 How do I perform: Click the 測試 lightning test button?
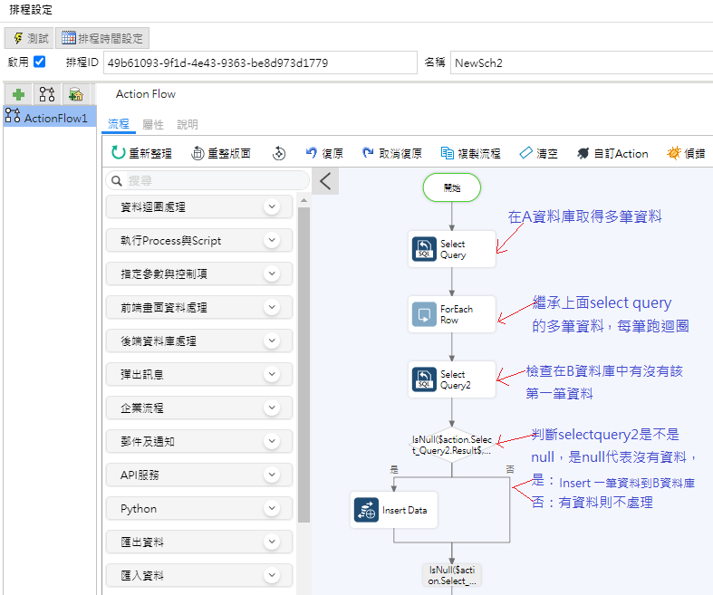point(30,38)
